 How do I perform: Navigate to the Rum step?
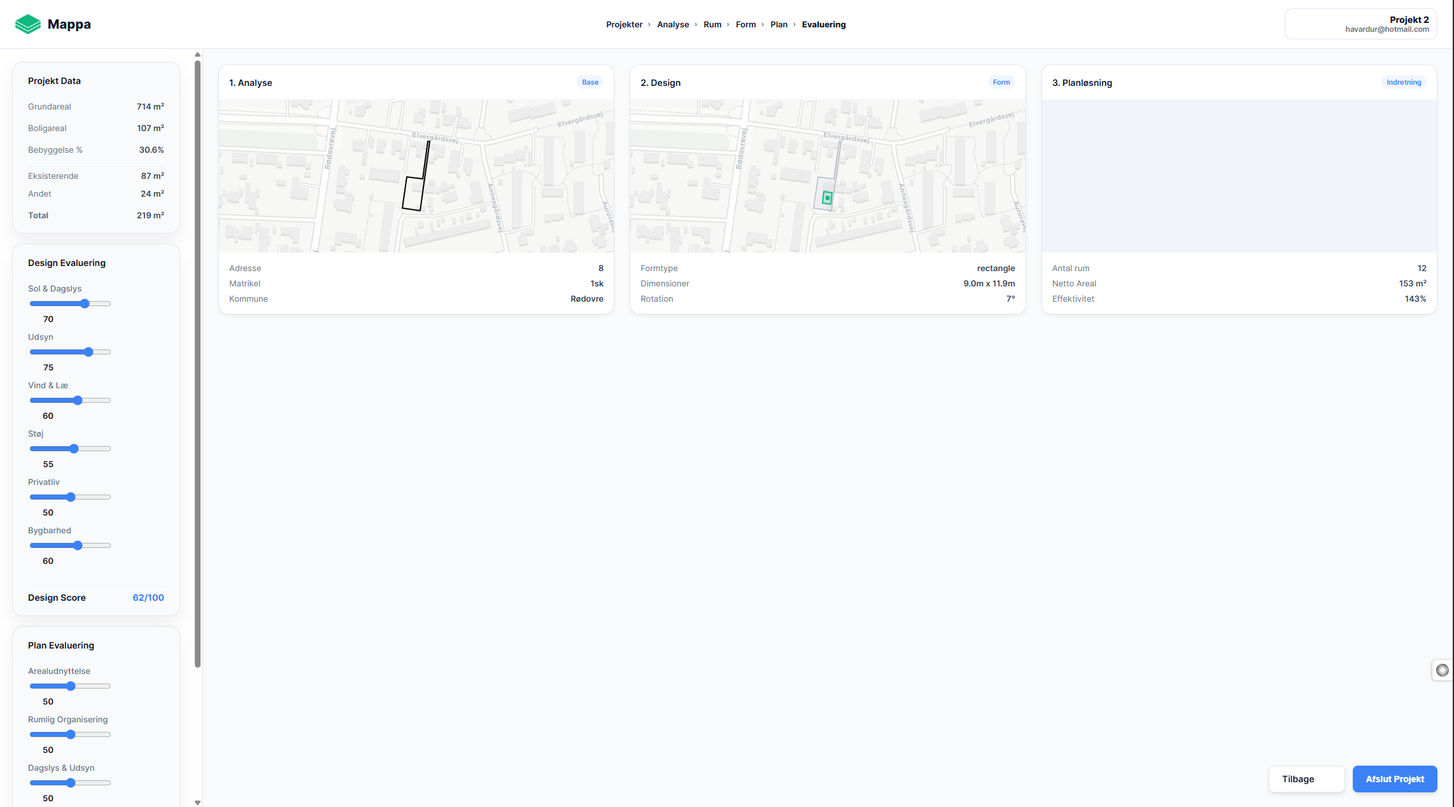coord(712,24)
